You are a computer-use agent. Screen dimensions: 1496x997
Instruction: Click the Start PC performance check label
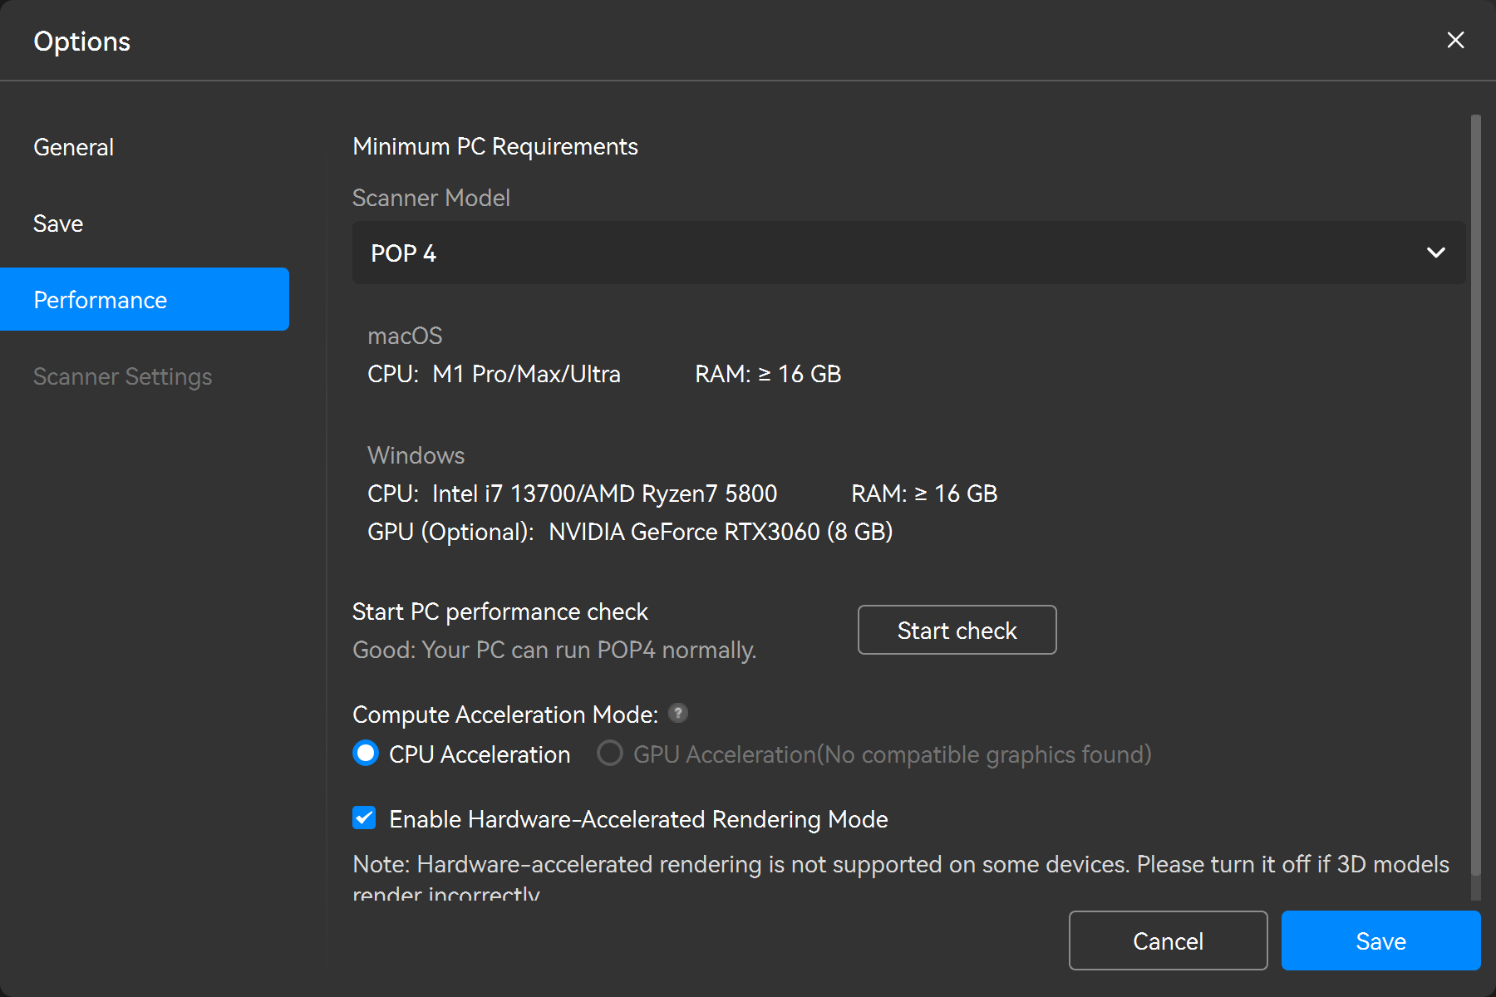[499, 611]
